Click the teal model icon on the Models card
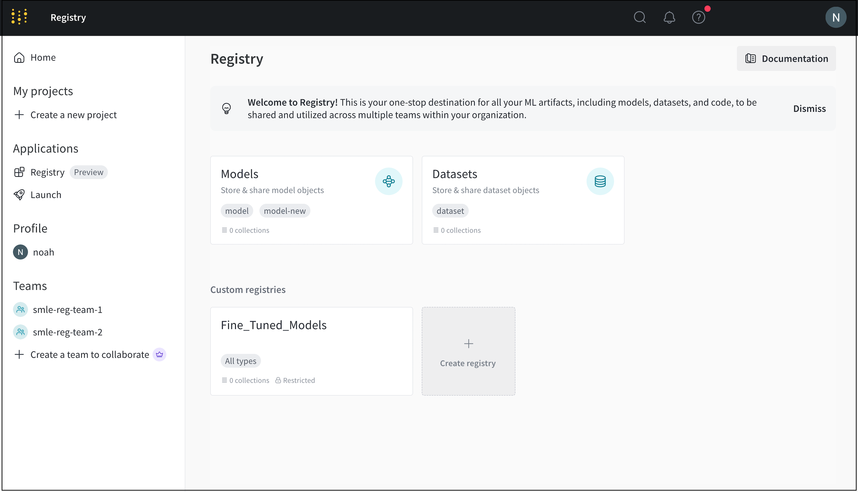Viewport: 858px width, 492px height. [388, 181]
